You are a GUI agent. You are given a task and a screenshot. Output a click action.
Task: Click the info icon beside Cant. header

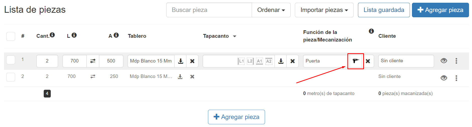52,35
